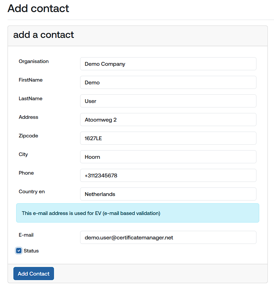Click the Address field with Atoomweg 2
The width and height of the screenshot is (274, 288).
168,120
